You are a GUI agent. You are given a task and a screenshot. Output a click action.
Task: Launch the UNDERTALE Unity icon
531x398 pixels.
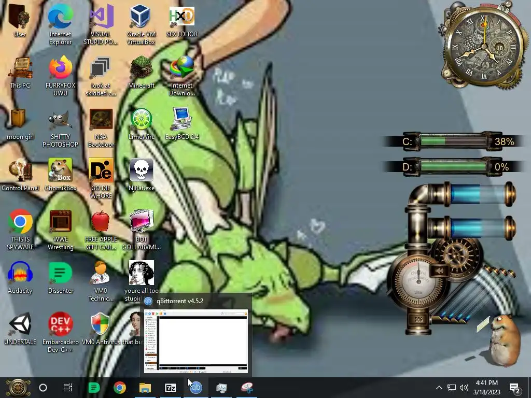pos(20,329)
